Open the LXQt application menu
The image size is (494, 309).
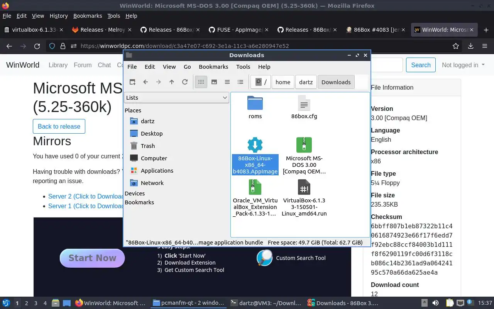coord(6,303)
